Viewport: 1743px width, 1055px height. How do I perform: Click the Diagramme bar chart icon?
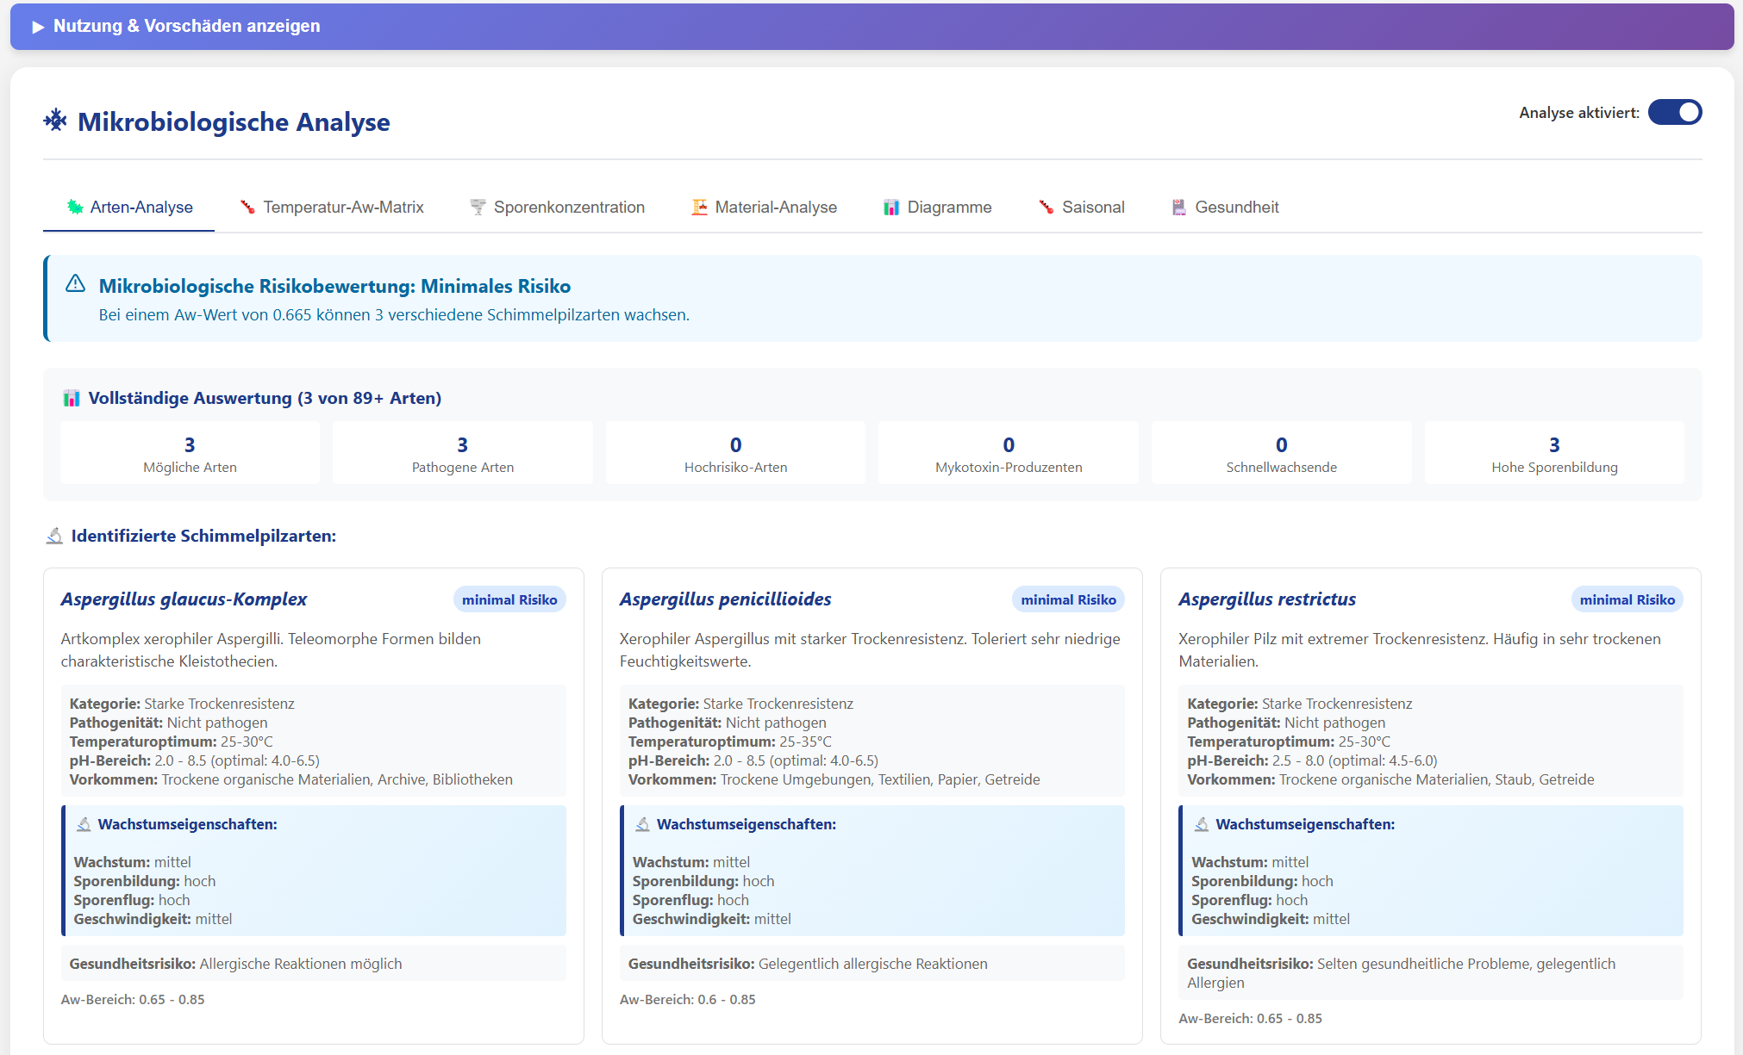(x=891, y=207)
